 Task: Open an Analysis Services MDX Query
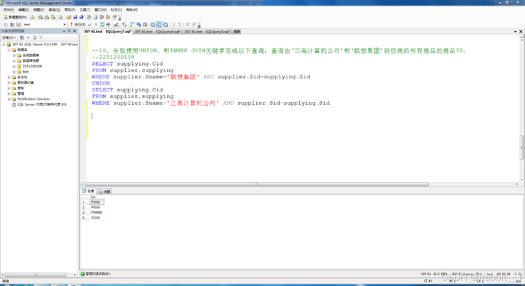40,17
